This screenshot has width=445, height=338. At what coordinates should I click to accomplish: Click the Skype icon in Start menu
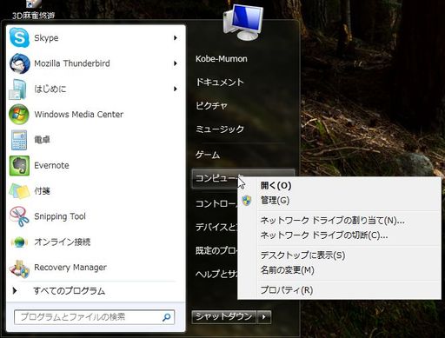coord(19,38)
